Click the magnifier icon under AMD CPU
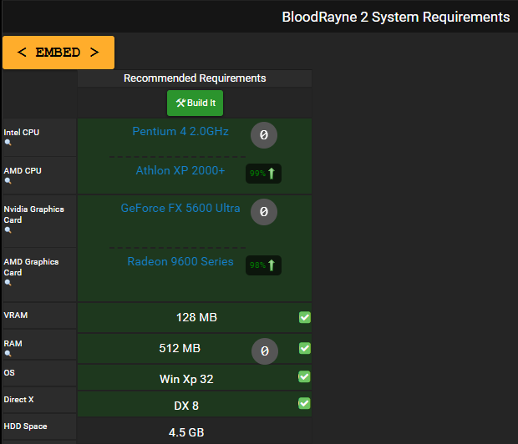 [8, 181]
